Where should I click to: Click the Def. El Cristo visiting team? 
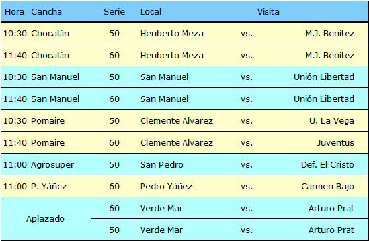tap(327, 165)
